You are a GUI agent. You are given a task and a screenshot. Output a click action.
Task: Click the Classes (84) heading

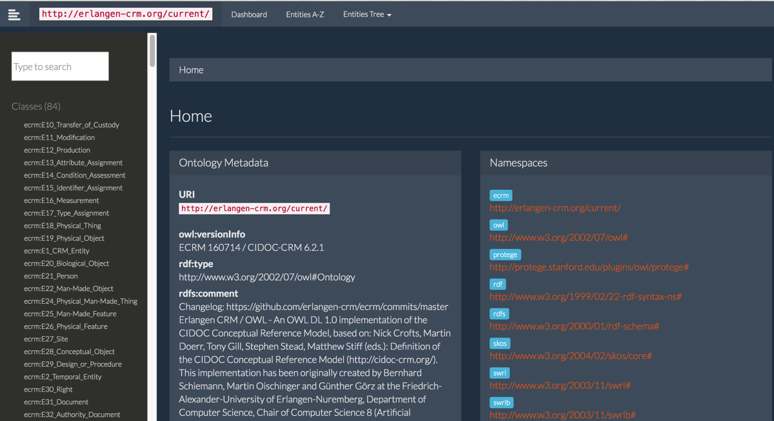[x=36, y=106]
